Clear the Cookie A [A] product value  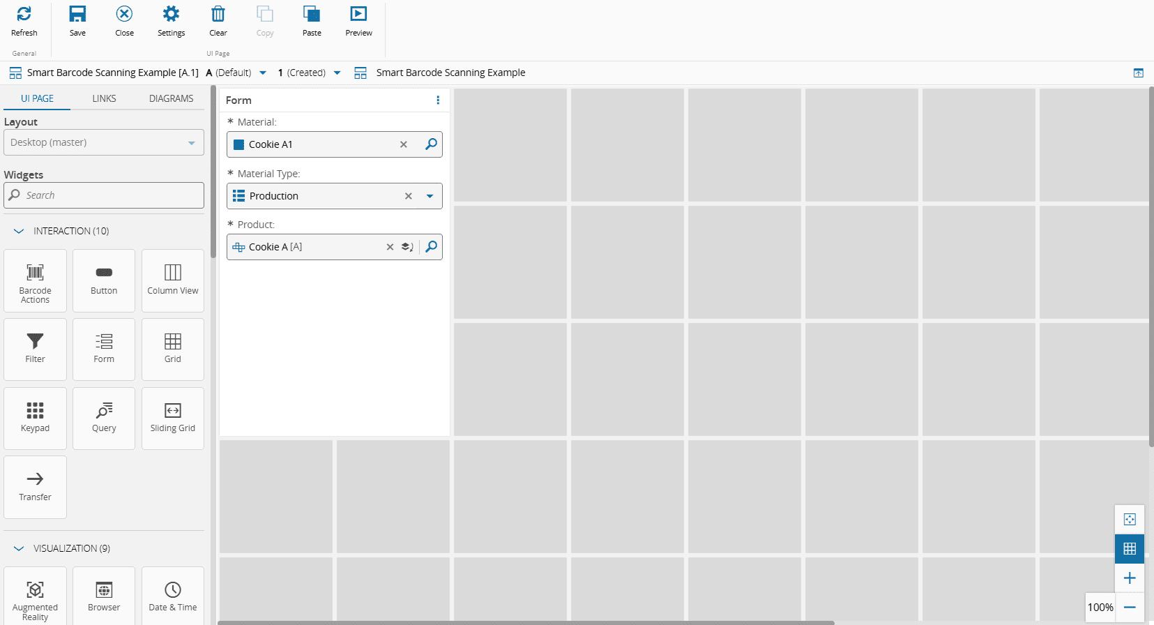[390, 247]
